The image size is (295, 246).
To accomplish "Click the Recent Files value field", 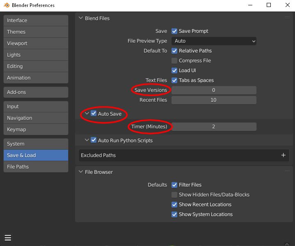I will click(x=214, y=100).
